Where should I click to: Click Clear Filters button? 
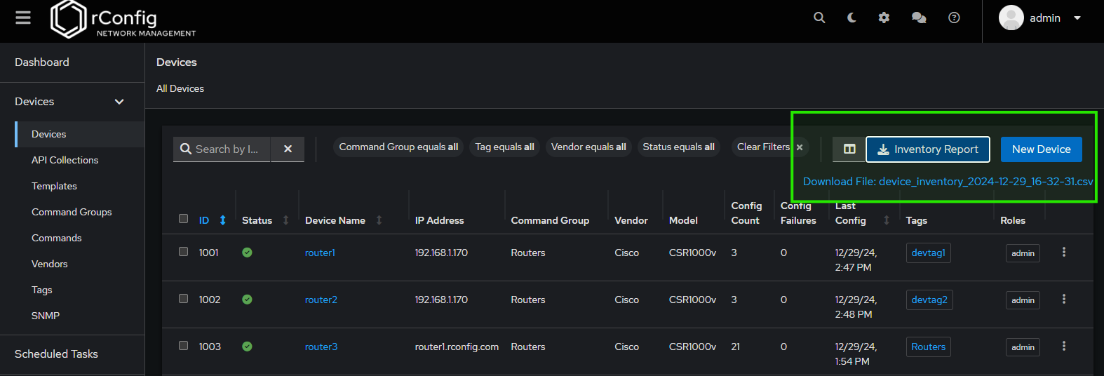(x=769, y=147)
